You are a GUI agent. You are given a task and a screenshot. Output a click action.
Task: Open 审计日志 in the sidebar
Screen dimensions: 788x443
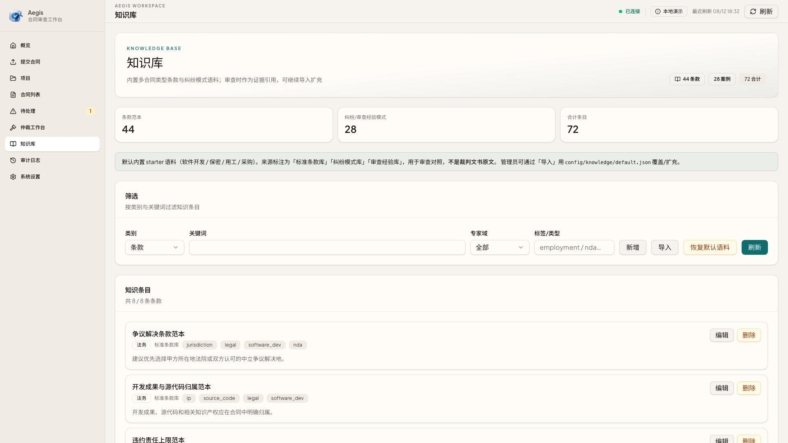point(52,160)
